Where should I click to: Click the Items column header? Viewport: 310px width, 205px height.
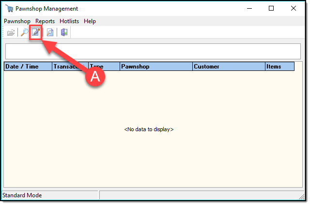[279, 67]
